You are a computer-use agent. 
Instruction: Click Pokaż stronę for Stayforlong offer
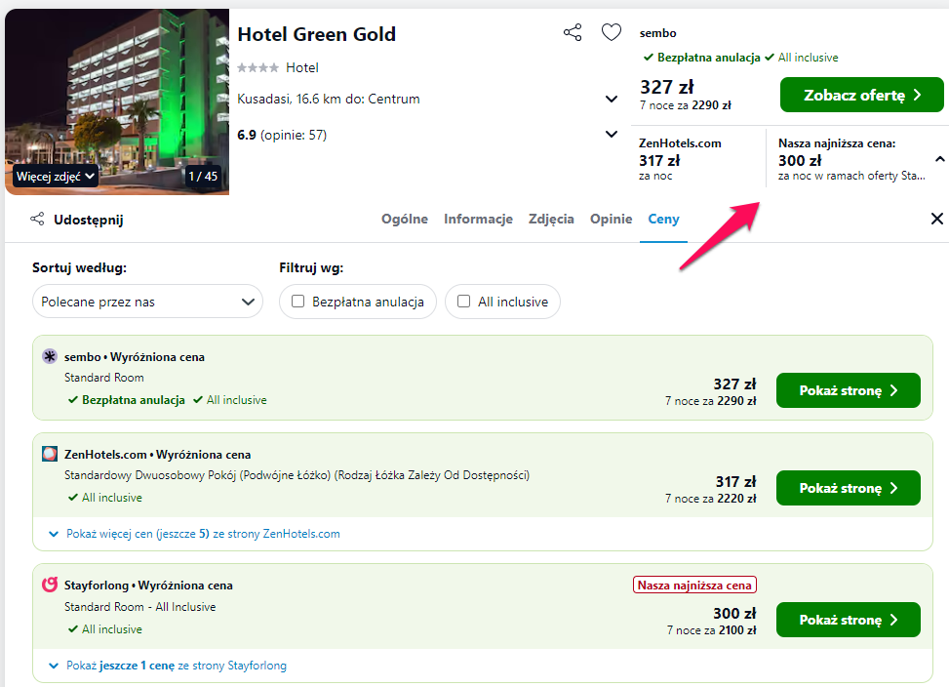pyautogui.click(x=848, y=620)
